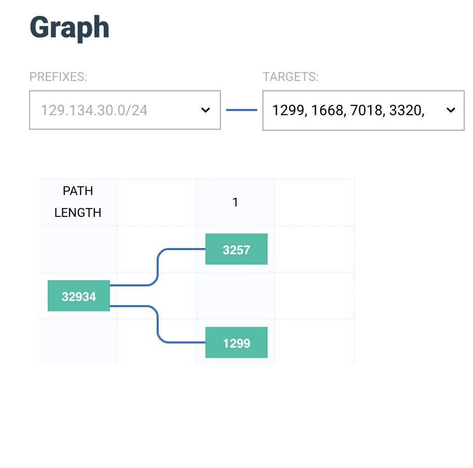The width and height of the screenshot is (473, 468).
Task: Expand the Prefixes dropdown chevron
Action: point(205,110)
